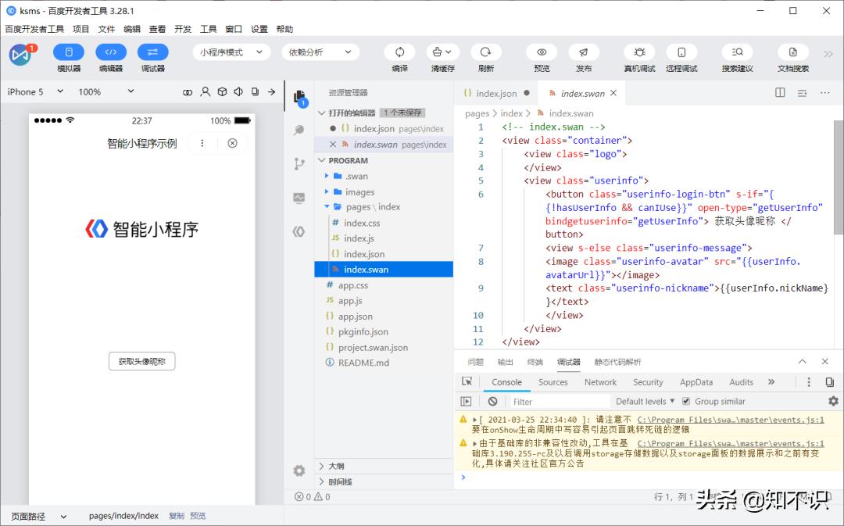This screenshot has width=844, height=526.
Task: Click the 获取头像昵称 button in simulator
Action: (x=141, y=361)
